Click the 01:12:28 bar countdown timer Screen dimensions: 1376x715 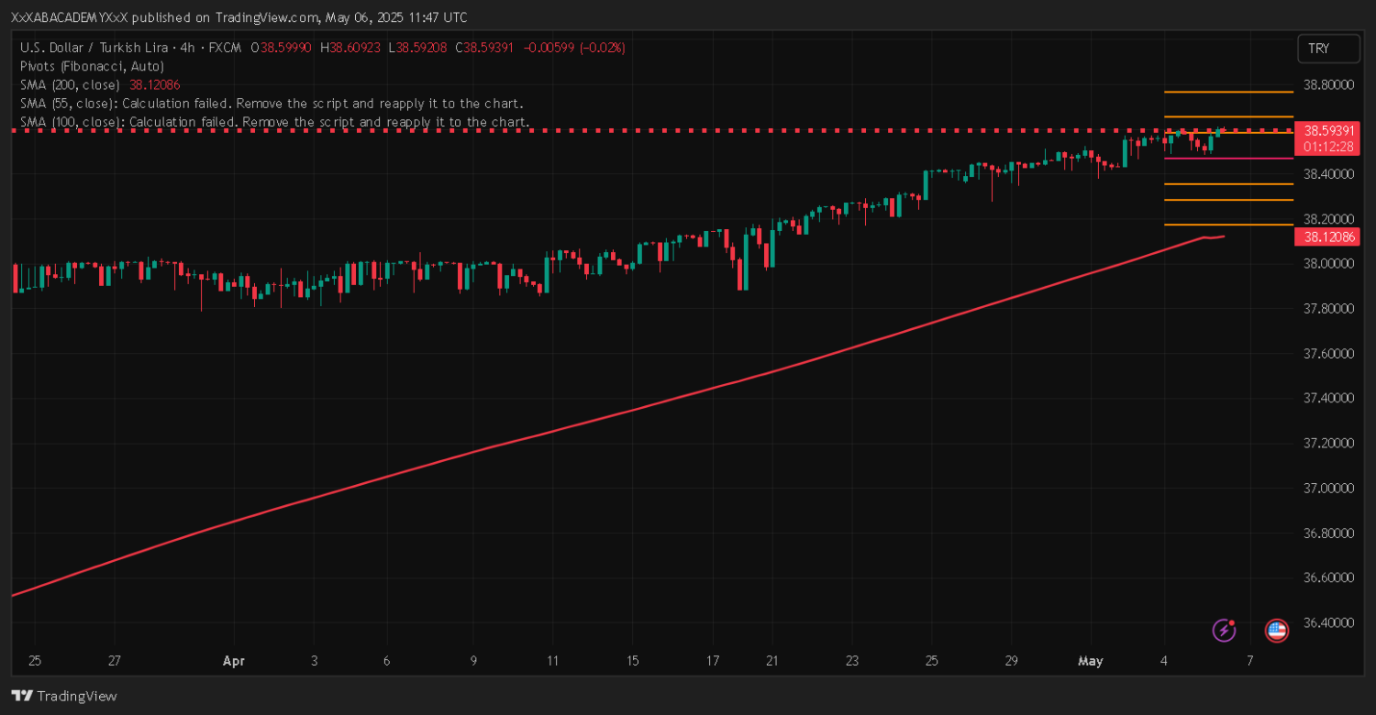[1326, 146]
